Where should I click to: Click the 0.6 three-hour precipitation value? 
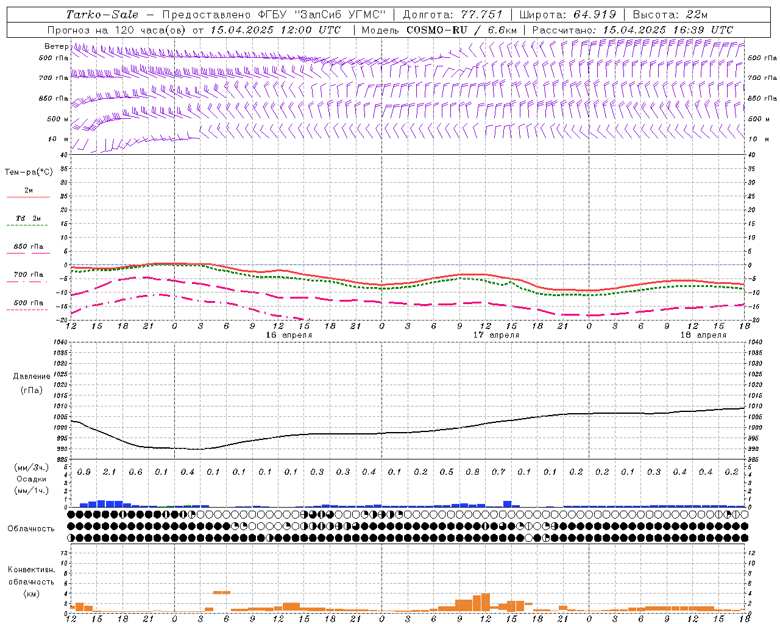pos(135,472)
